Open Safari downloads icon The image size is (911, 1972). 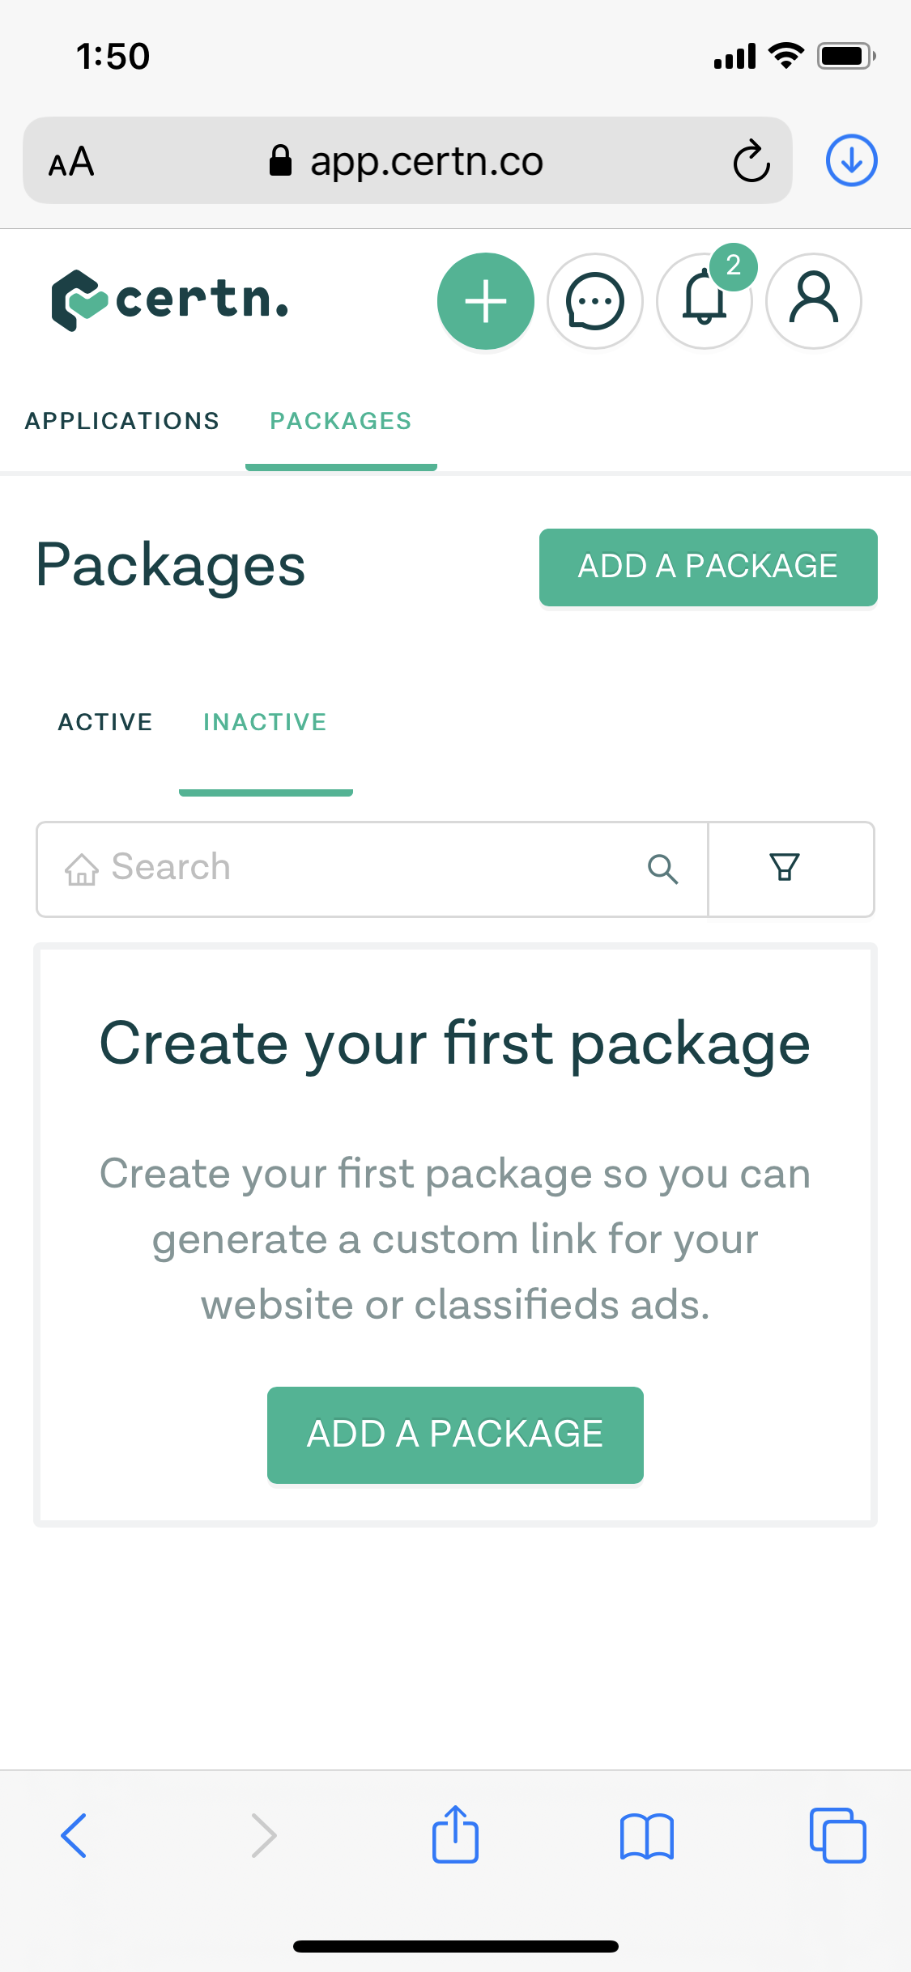[x=851, y=160]
